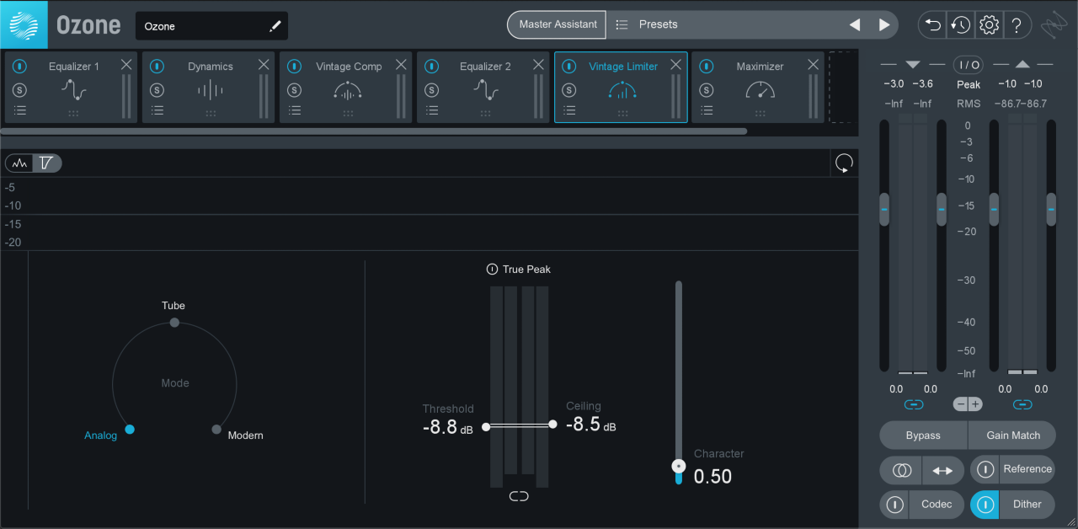Reset the gain reduction meter history
The width and height of the screenshot is (1078, 529).
(x=844, y=163)
